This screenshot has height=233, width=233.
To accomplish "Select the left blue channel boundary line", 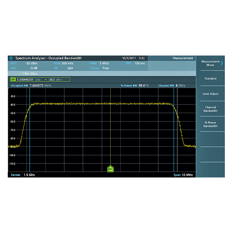I will tap(30, 128).
